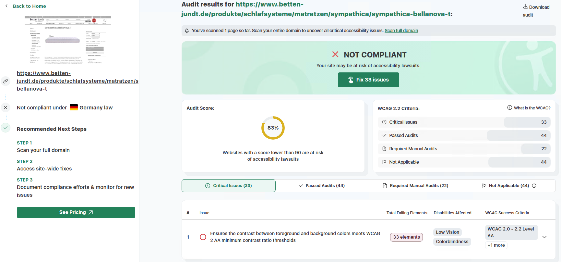This screenshot has height=262, width=561.
Task: Click the X not-compliant step icon
Action: [x=6, y=107]
